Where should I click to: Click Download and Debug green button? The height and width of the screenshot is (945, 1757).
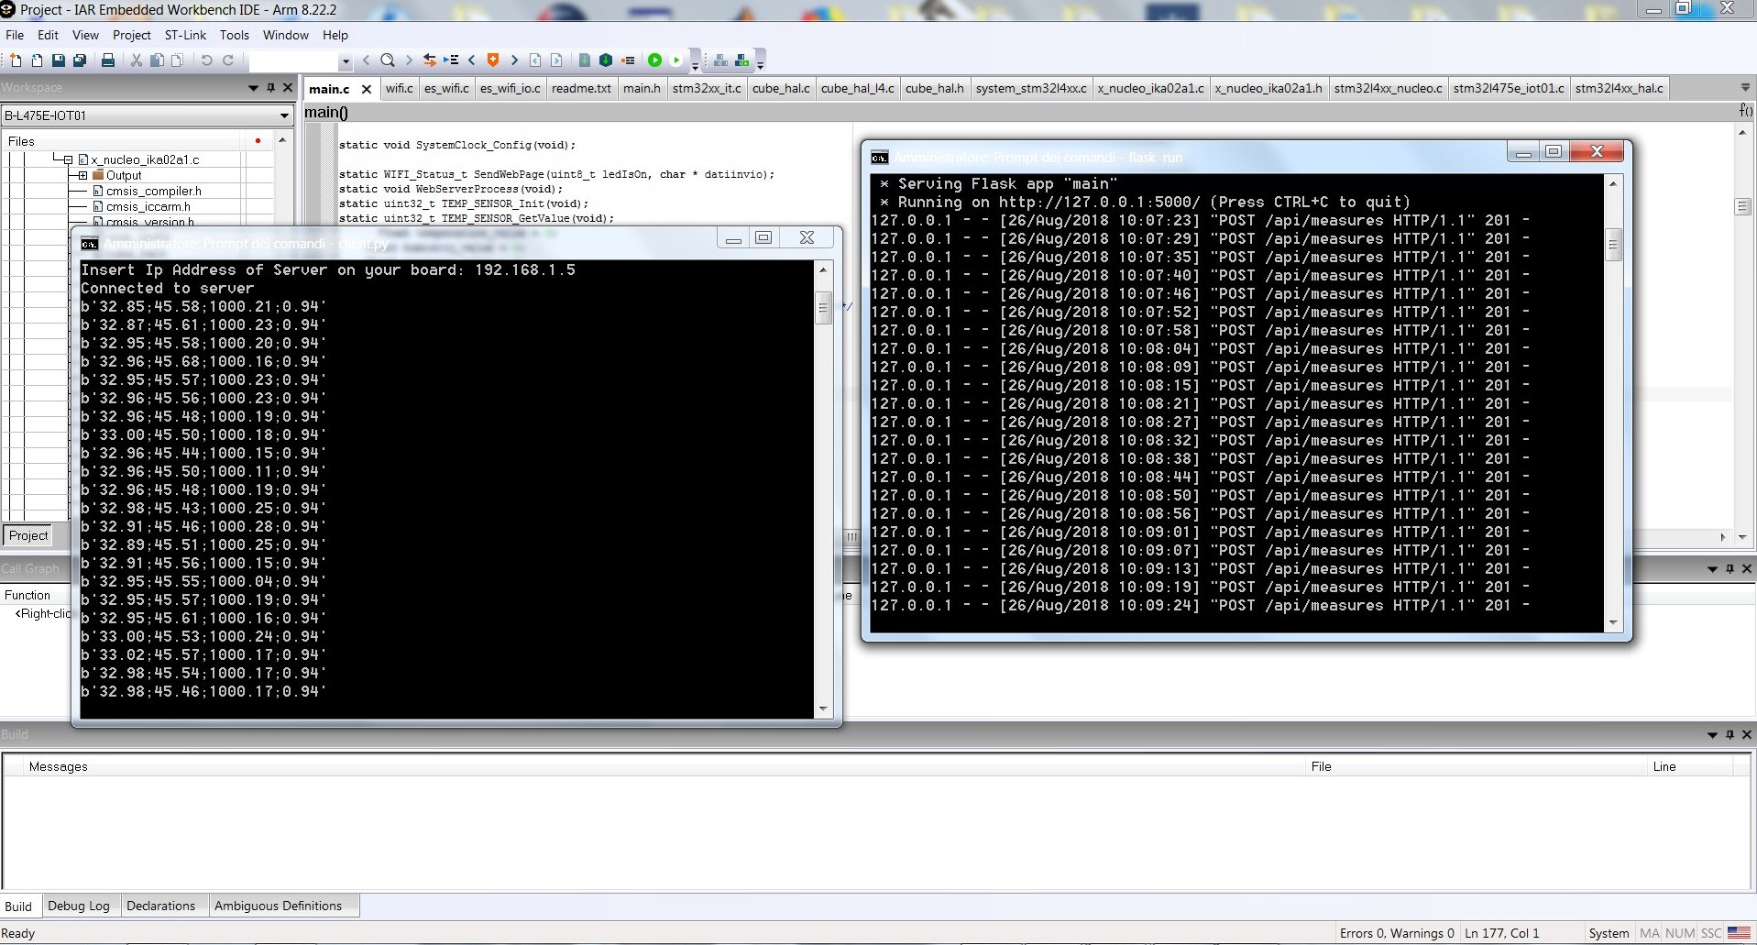tap(654, 60)
